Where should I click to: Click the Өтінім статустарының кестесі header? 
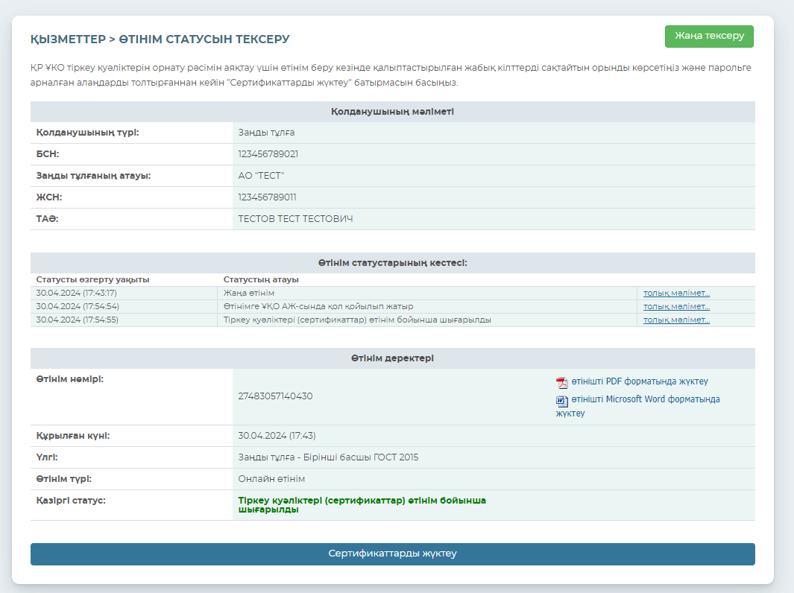pyautogui.click(x=392, y=263)
